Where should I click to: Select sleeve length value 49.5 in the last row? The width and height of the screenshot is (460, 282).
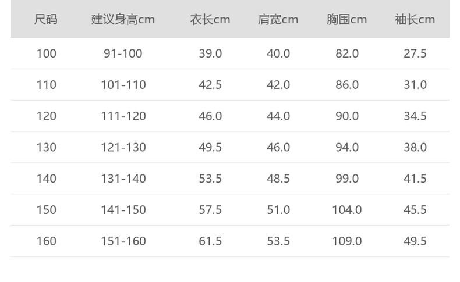pos(415,241)
